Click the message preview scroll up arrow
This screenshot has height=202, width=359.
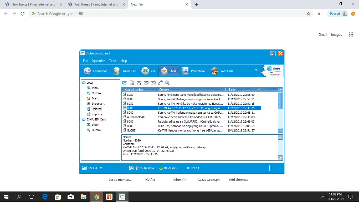click(280, 137)
